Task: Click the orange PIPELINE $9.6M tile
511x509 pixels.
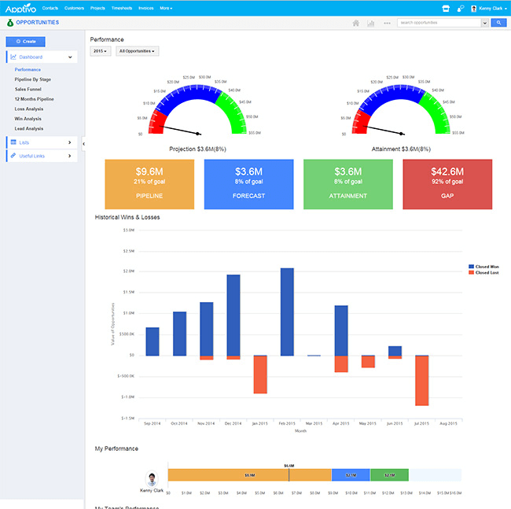Action: tap(149, 184)
